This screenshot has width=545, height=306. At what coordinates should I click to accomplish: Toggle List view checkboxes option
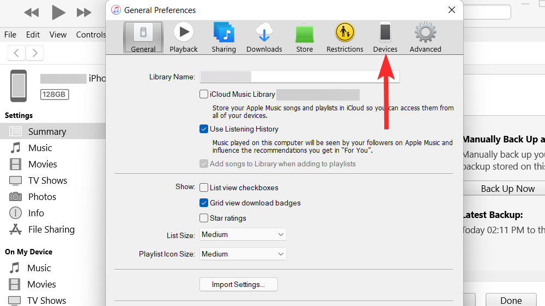click(204, 188)
